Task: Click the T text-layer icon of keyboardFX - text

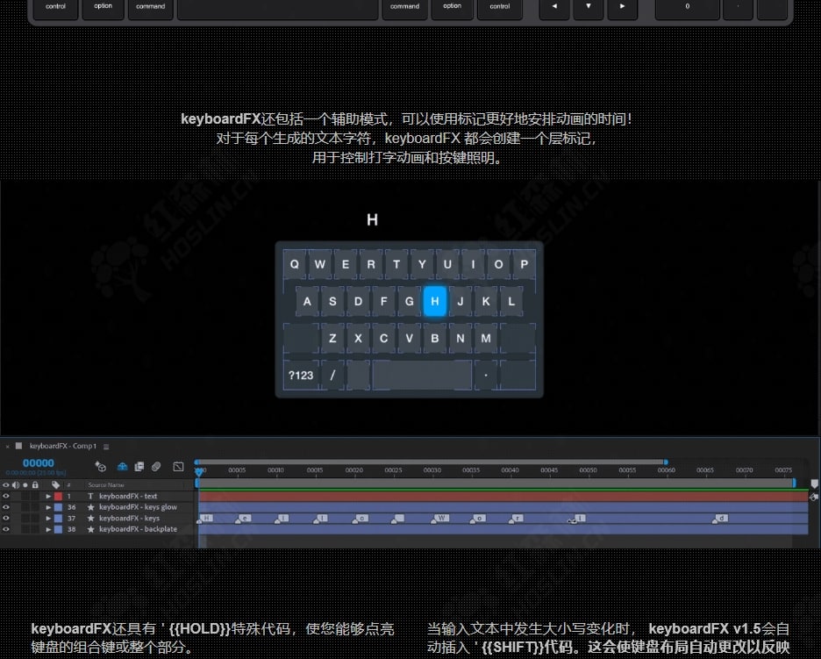Action: pyautogui.click(x=90, y=496)
